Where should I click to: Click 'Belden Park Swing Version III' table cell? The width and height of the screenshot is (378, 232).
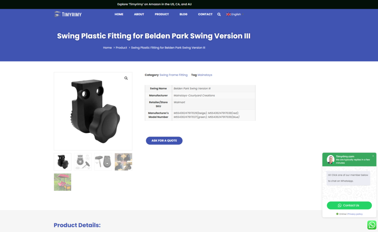[214, 88]
